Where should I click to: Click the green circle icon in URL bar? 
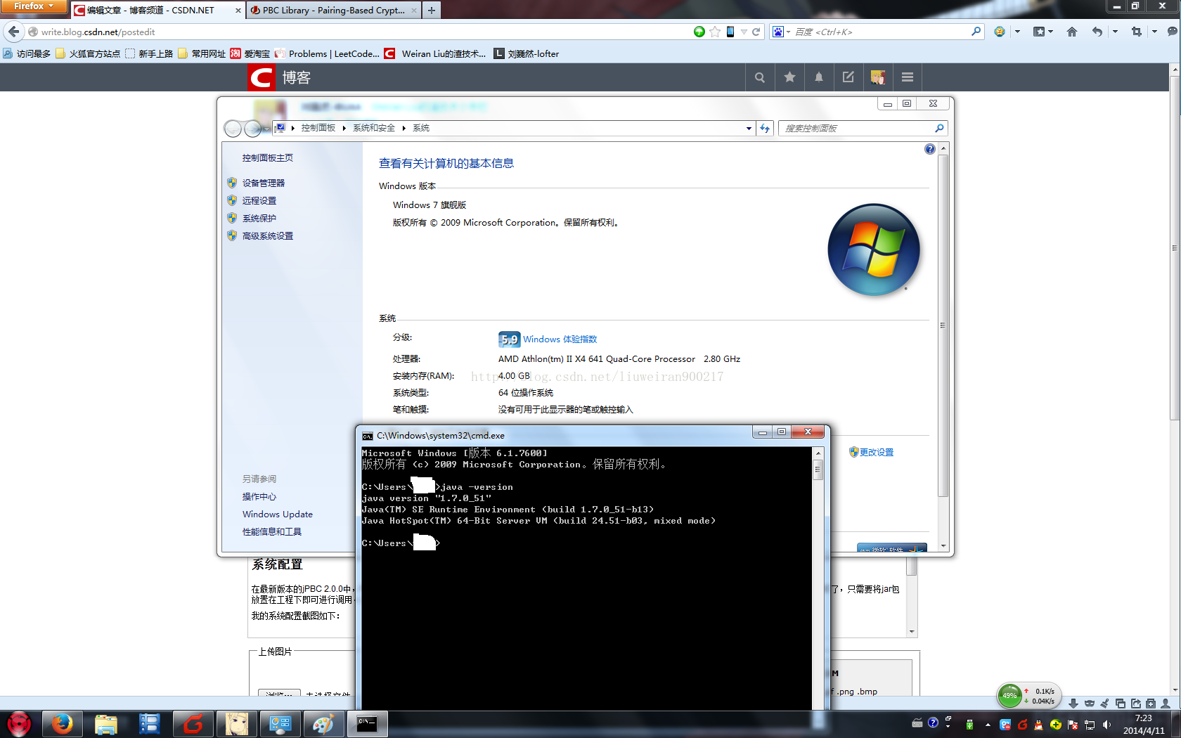(699, 32)
